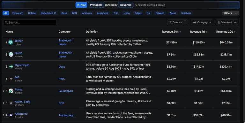Image resolution: width=245 pixels, height=123 pixels.
Task: Filter by Unichain chain
Action: click(186, 13)
